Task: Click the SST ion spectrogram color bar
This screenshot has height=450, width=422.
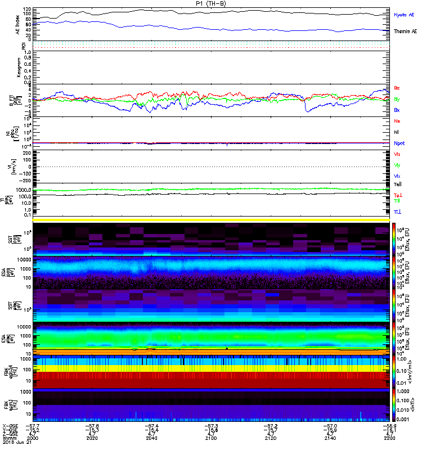Action: point(394,238)
